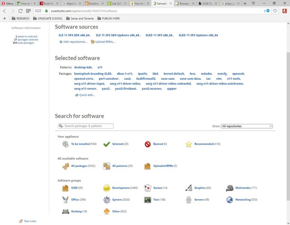The width and height of the screenshot is (290, 225).
Task: Open the Multimedia group icon
Action: (230, 188)
